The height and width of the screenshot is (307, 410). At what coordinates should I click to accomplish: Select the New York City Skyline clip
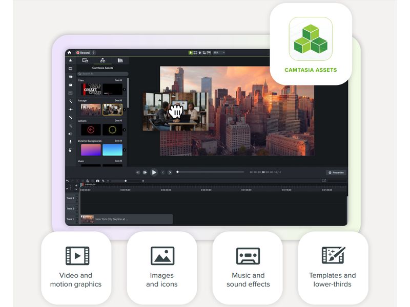[x=127, y=220]
